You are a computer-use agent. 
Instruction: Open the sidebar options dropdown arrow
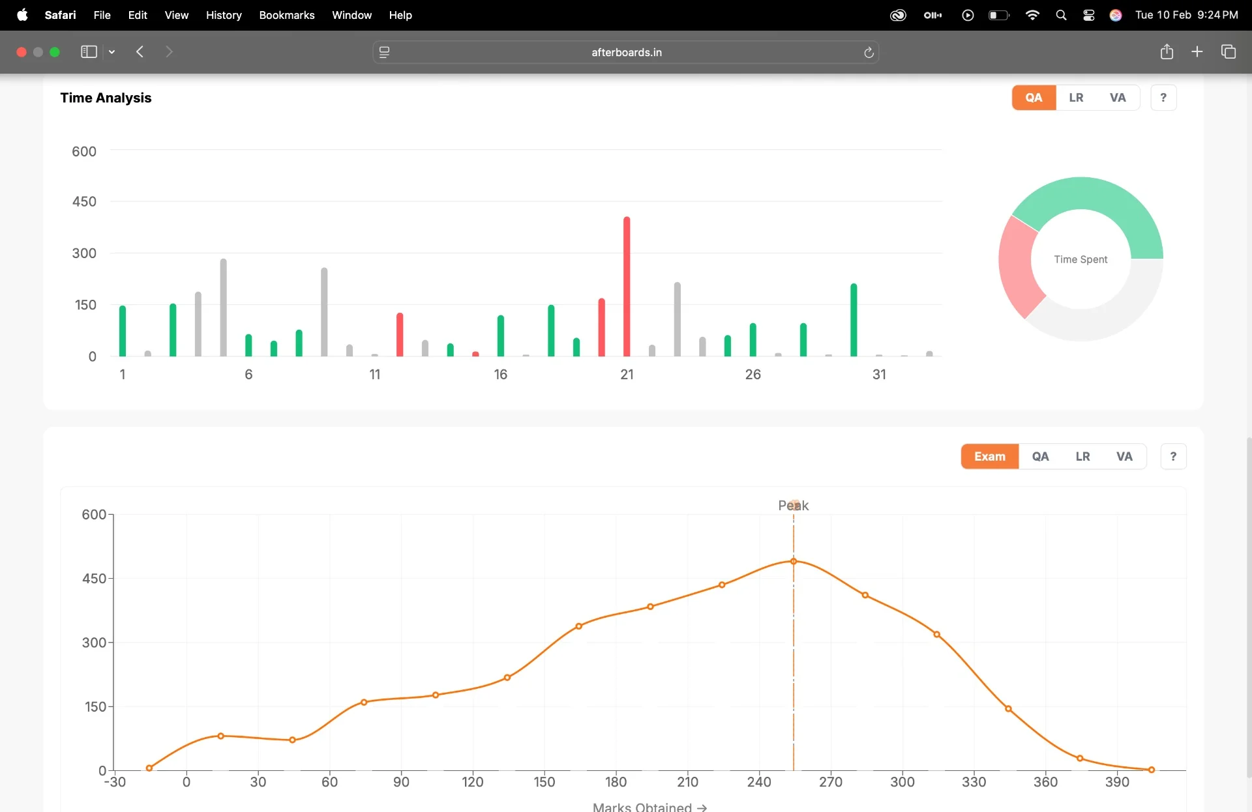click(x=112, y=51)
